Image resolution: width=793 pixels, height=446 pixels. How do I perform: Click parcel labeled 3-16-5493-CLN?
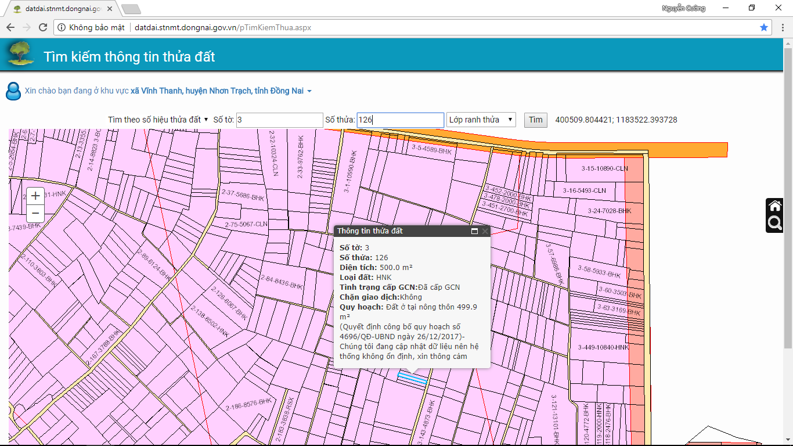pyautogui.click(x=585, y=190)
